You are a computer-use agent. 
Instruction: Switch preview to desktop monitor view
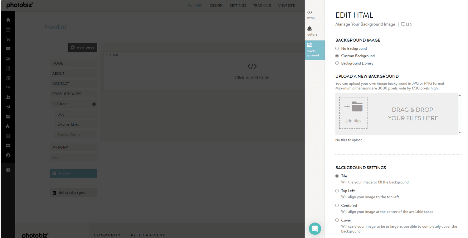404,24
